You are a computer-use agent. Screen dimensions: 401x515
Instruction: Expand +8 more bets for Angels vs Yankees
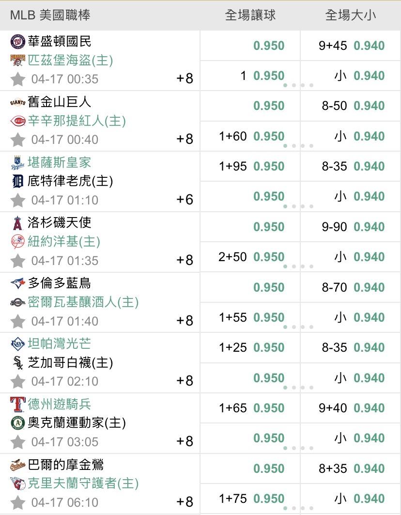tap(185, 260)
